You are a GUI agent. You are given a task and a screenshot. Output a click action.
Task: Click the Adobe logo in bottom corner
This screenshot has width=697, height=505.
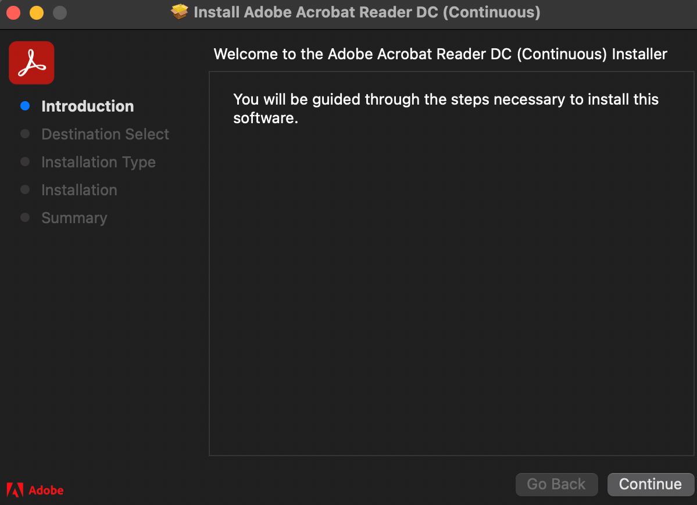pos(35,490)
